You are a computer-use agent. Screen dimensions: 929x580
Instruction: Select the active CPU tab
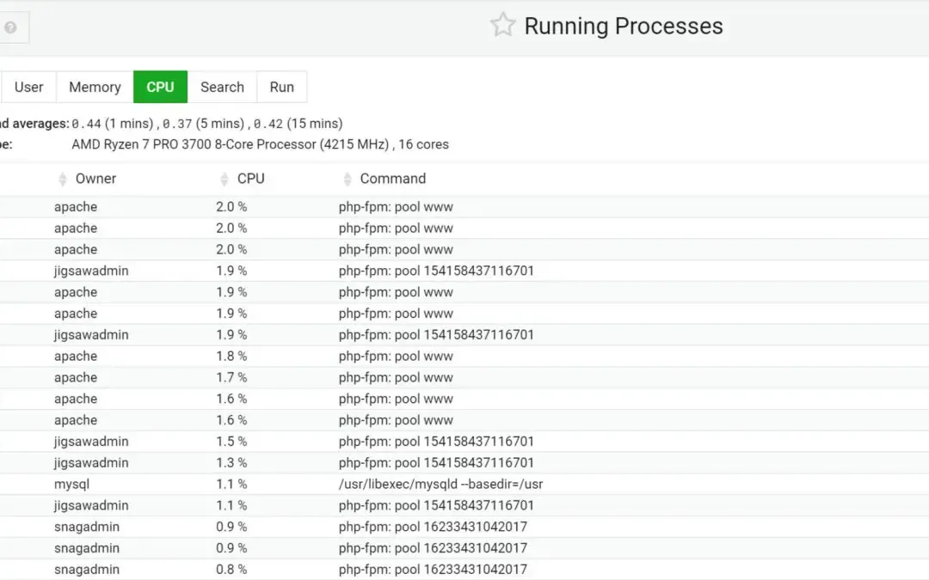160,87
